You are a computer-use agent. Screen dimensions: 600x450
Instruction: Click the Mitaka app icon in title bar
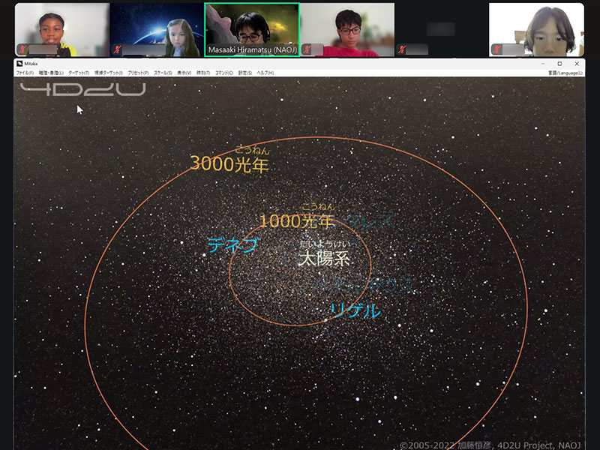(x=20, y=64)
